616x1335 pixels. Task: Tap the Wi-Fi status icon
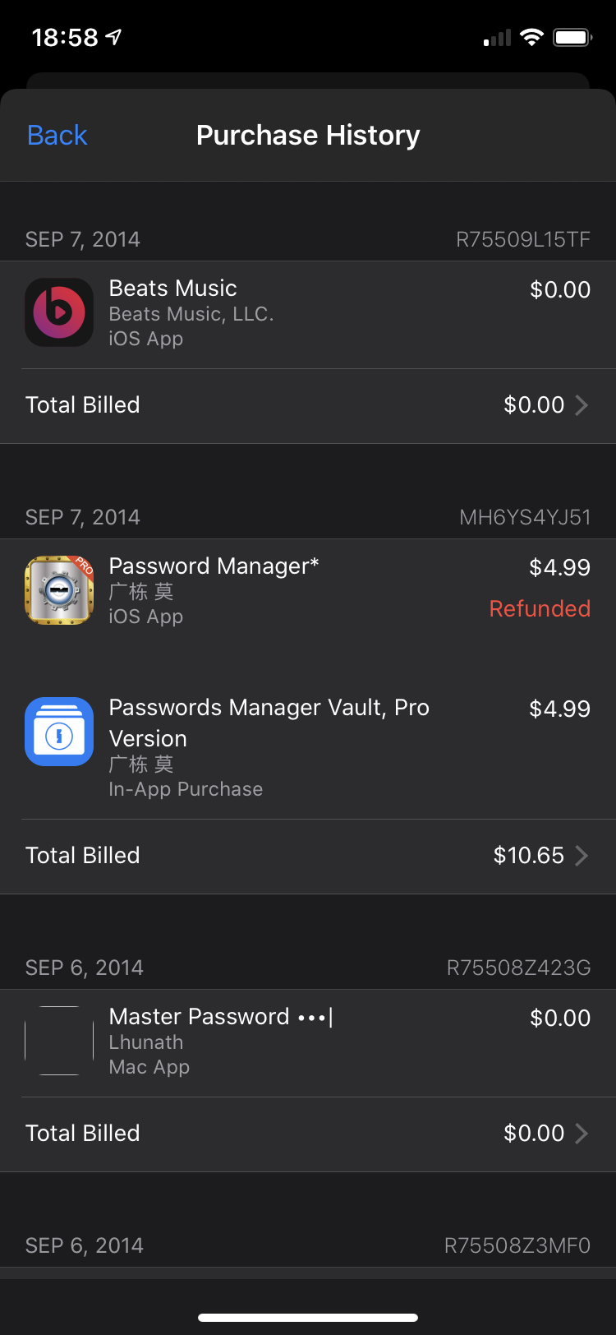pyautogui.click(x=532, y=37)
